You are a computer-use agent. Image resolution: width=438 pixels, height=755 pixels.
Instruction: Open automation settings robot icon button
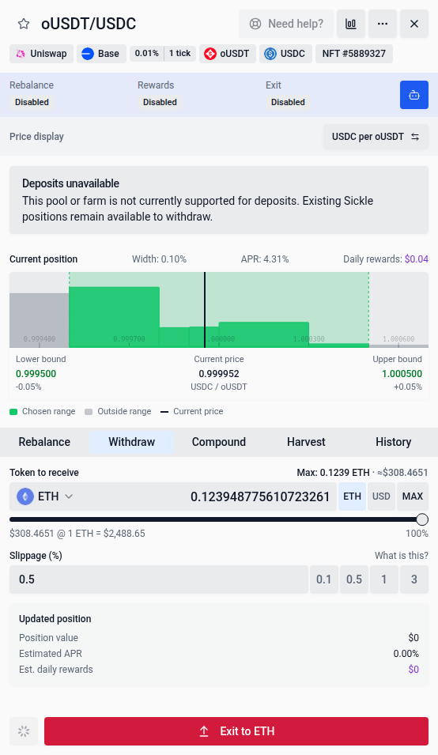click(414, 95)
